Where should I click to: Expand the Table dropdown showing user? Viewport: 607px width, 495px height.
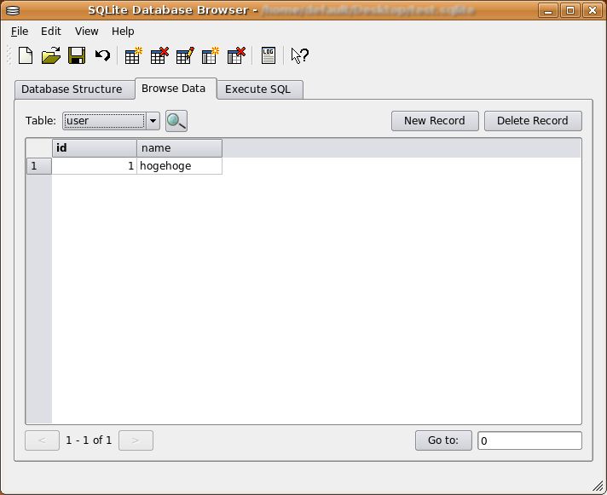pyautogui.click(x=153, y=121)
